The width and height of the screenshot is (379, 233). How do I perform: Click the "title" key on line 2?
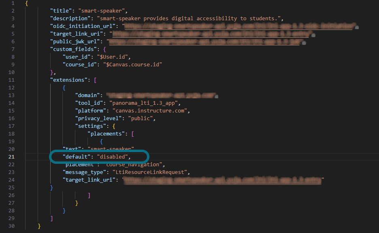click(61, 11)
